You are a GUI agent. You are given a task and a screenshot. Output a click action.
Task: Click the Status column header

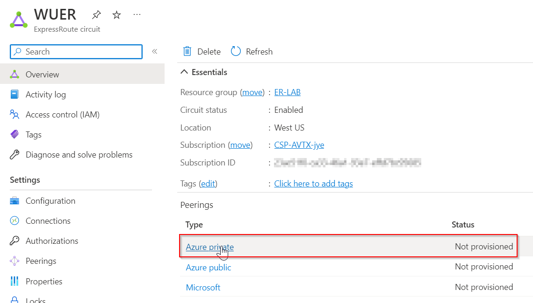pyautogui.click(x=463, y=225)
